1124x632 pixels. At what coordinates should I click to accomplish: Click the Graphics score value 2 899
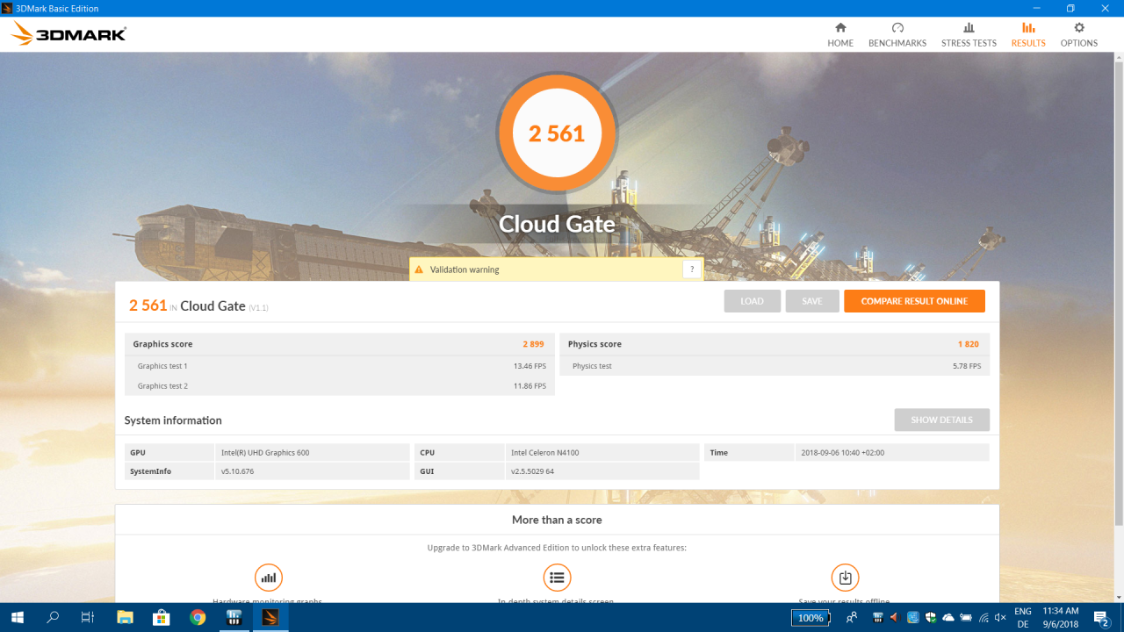[x=534, y=344]
